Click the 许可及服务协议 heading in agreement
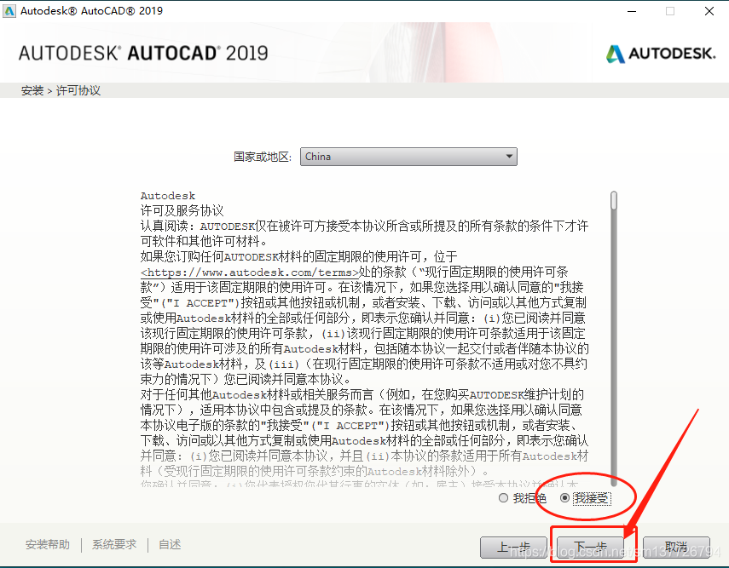This screenshot has height=568, width=729. (182, 211)
